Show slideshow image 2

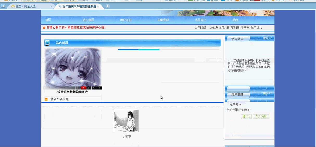point(83,88)
